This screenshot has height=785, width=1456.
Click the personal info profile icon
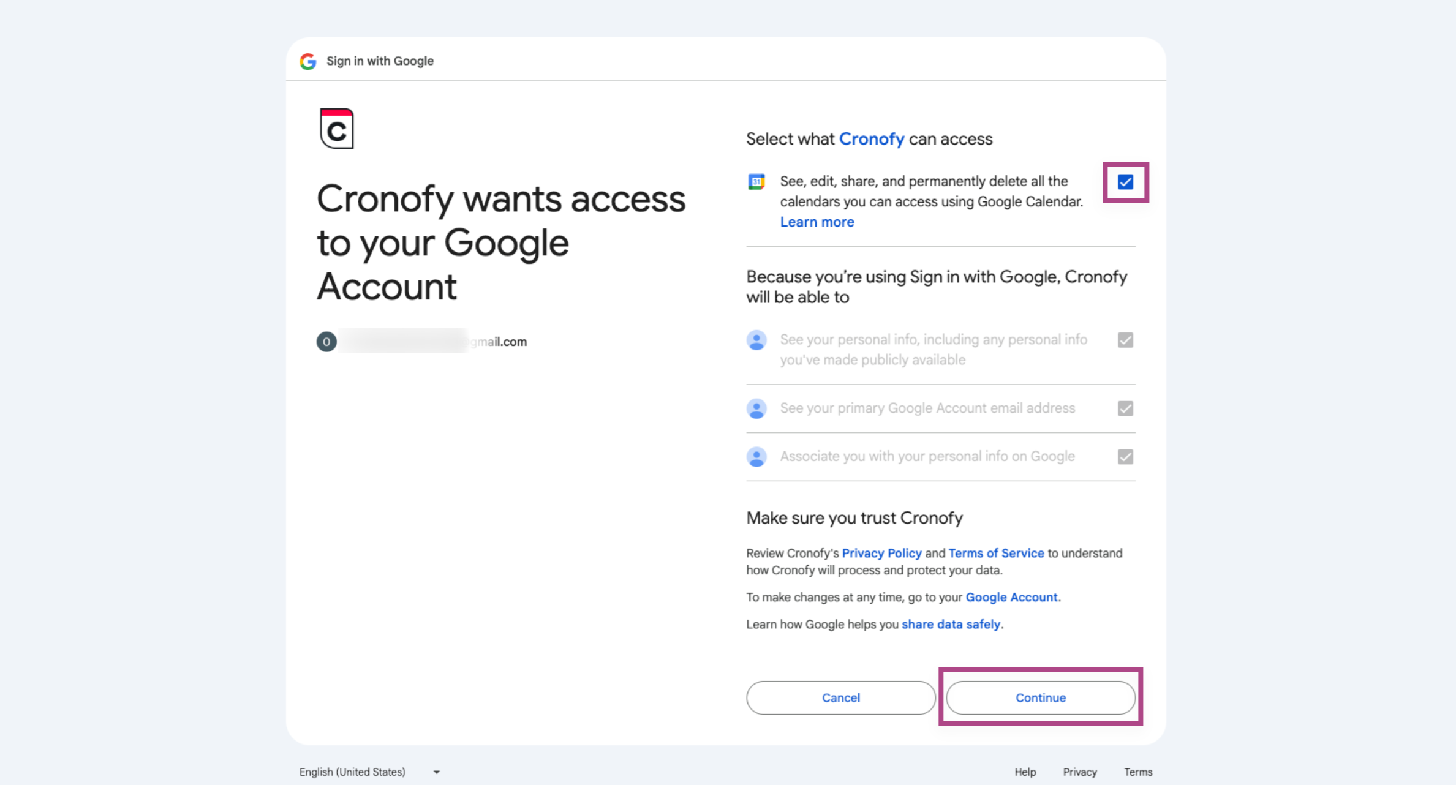point(756,340)
